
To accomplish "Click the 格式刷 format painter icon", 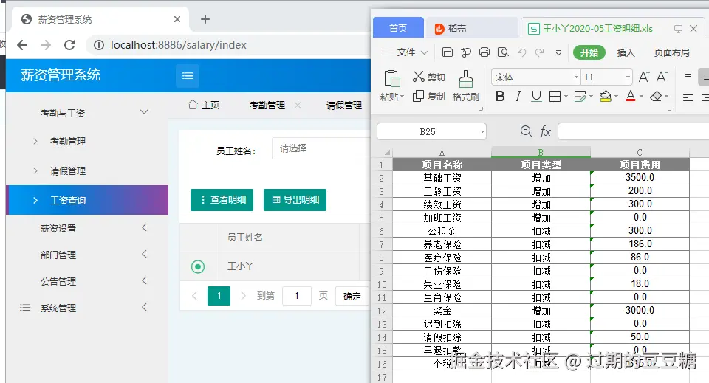I will 466,79.
